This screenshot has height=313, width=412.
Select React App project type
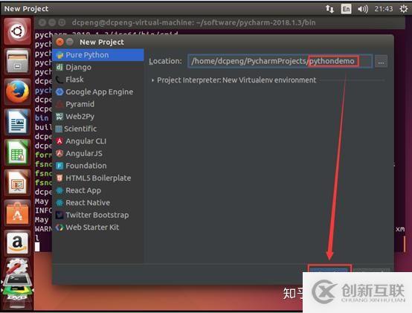[98, 190]
